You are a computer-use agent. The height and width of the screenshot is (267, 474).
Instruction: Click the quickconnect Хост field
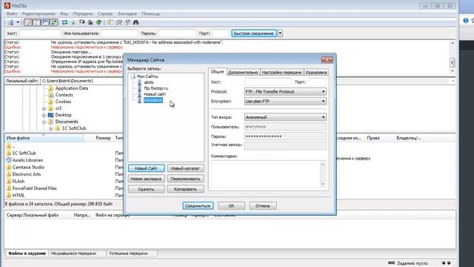point(39,33)
